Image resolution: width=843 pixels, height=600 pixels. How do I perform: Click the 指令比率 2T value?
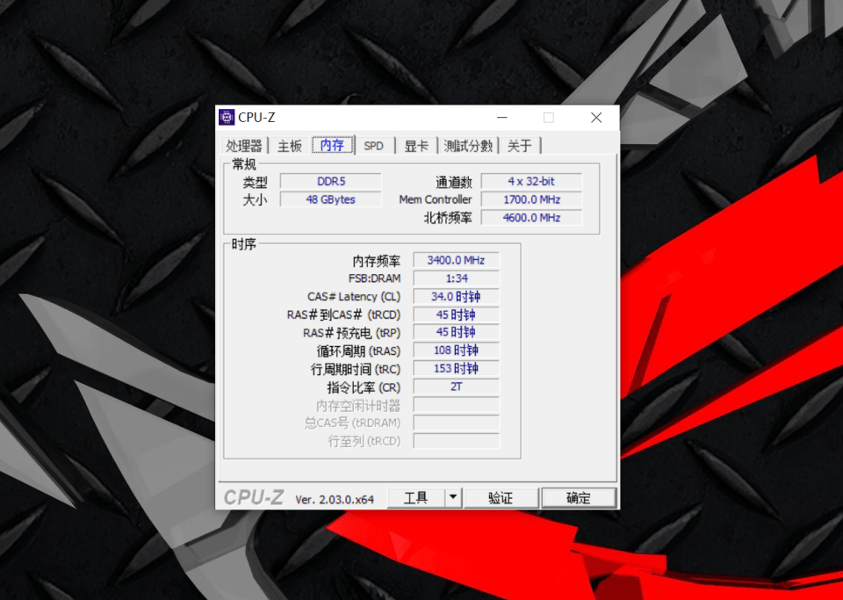(456, 387)
